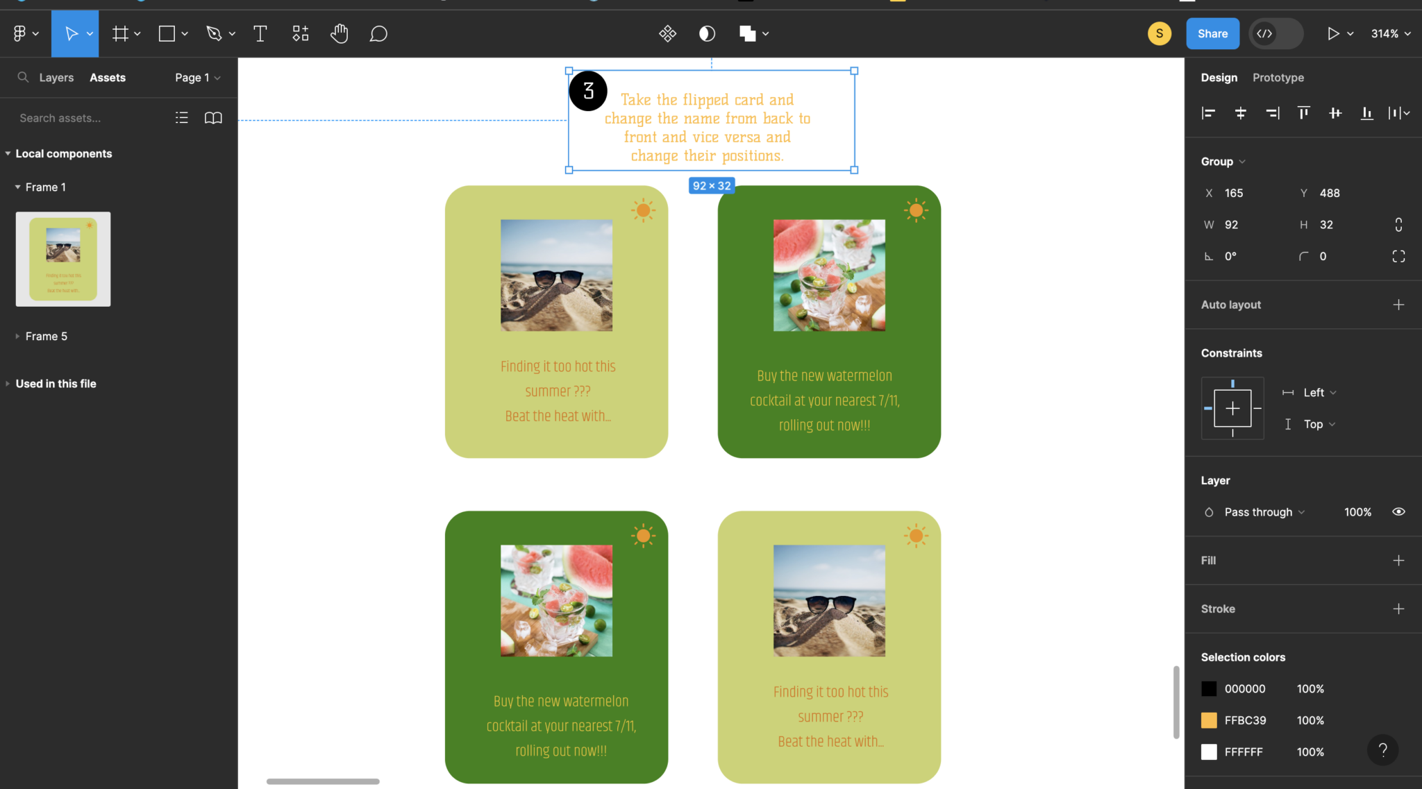The image size is (1422, 789).
Task: Switch to the Prototype tab
Action: pos(1278,78)
